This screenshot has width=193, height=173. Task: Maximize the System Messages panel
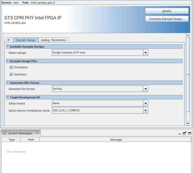coord(190,133)
